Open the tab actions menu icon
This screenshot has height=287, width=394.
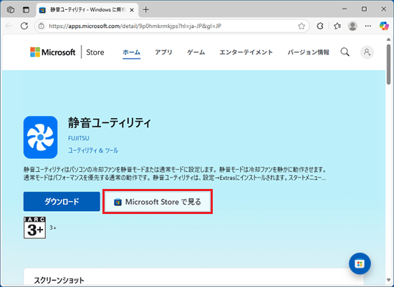tap(26, 10)
